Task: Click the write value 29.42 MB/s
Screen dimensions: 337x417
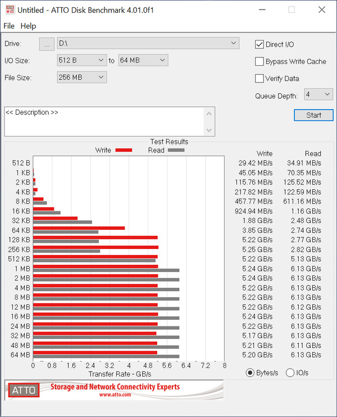Action: click(x=256, y=163)
